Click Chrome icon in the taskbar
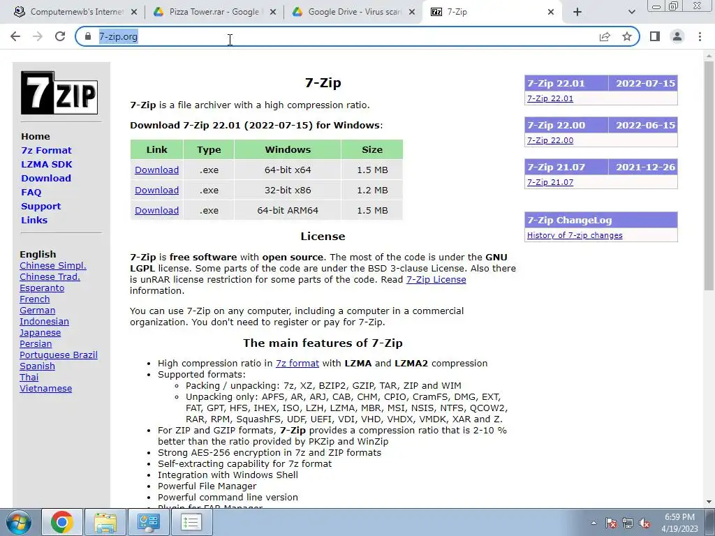The width and height of the screenshot is (715, 536). [62, 522]
